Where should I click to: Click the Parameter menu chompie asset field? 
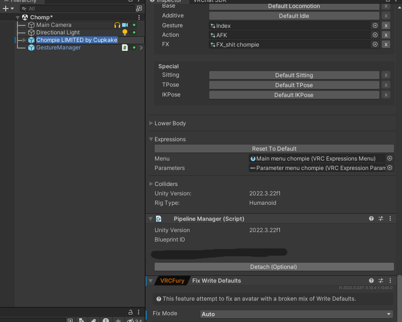click(x=317, y=168)
